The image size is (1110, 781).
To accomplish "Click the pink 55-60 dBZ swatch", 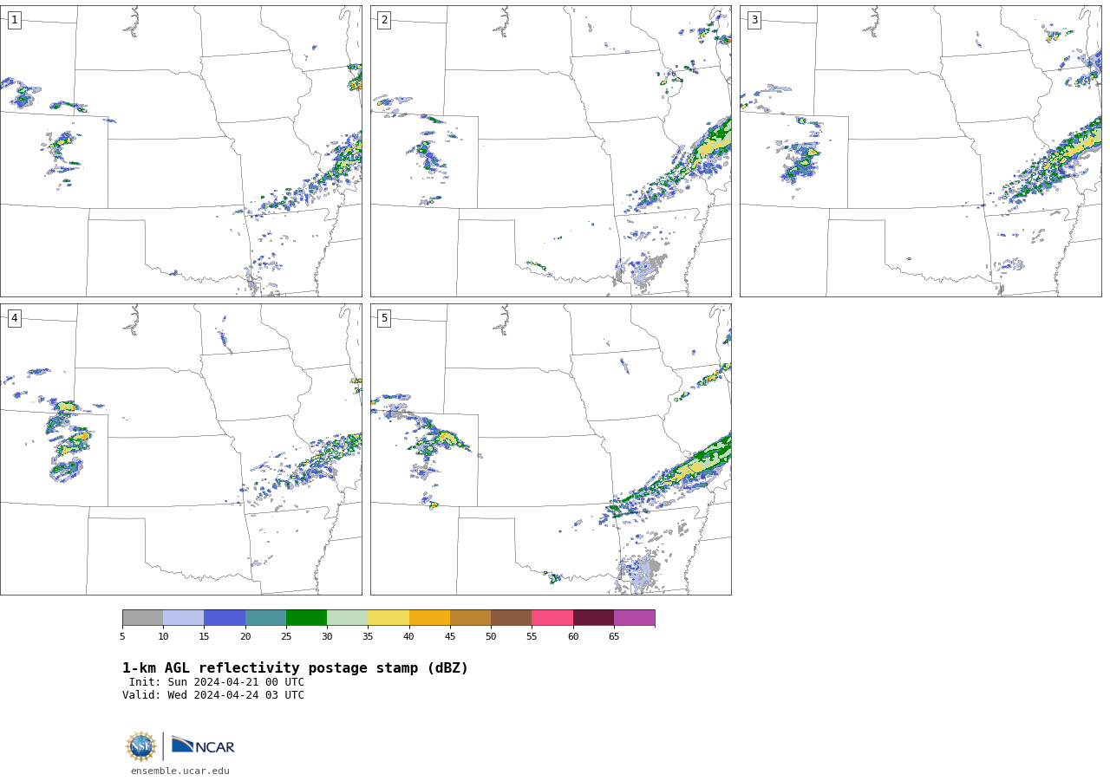I will point(552,618).
